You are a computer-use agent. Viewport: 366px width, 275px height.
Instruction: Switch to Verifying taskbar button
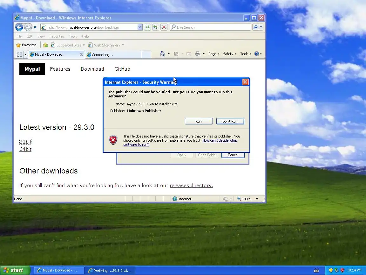110,271
